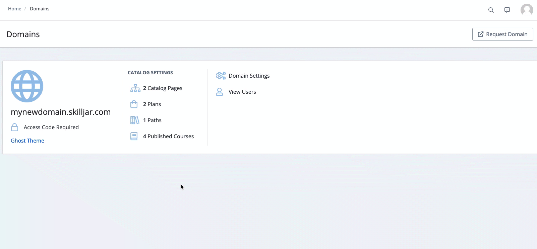Open the 2 Plans link
Screen dimensions: 537x249
(x=152, y=104)
